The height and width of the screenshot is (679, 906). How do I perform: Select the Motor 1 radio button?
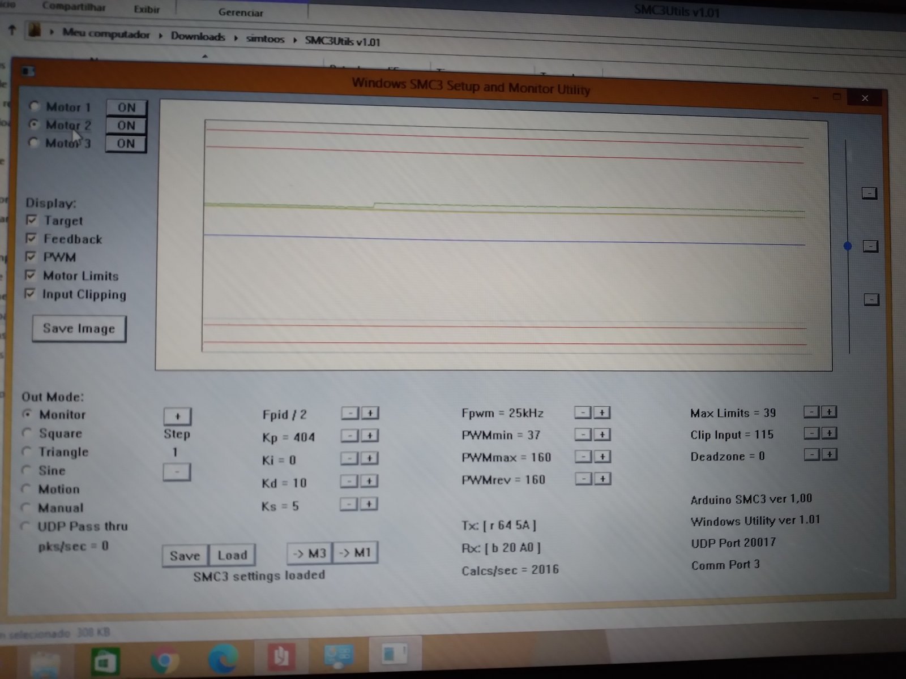pos(35,106)
